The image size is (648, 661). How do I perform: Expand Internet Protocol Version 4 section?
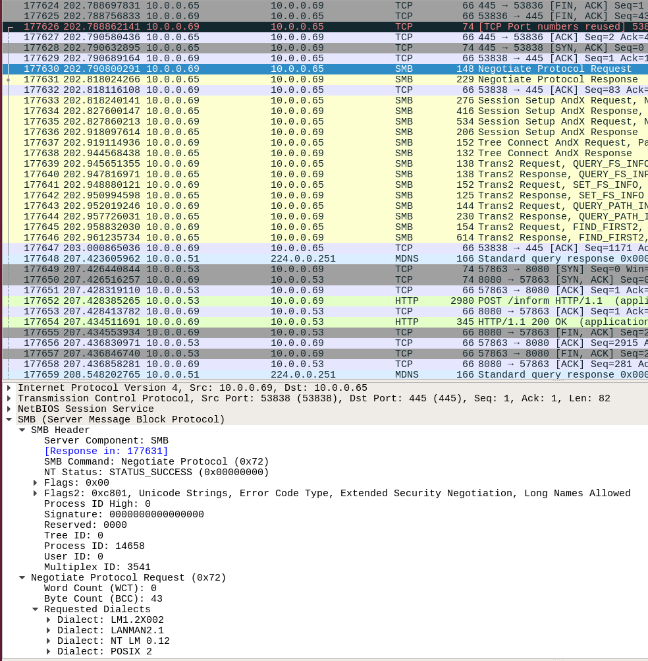pyautogui.click(x=9, y=388)
